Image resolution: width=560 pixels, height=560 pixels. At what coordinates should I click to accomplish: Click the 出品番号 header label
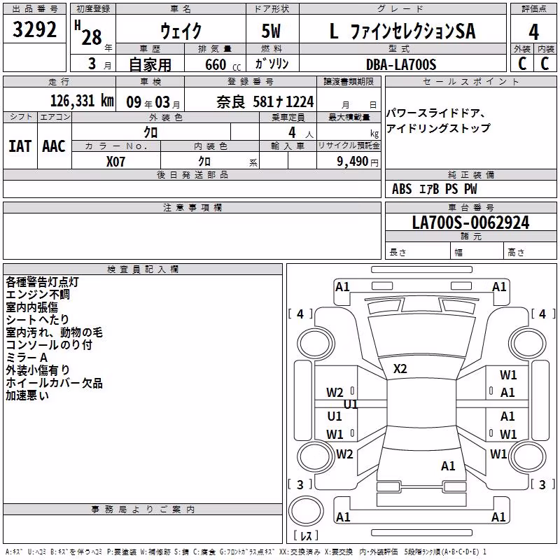pyautogui.click(x=34, y=9)
